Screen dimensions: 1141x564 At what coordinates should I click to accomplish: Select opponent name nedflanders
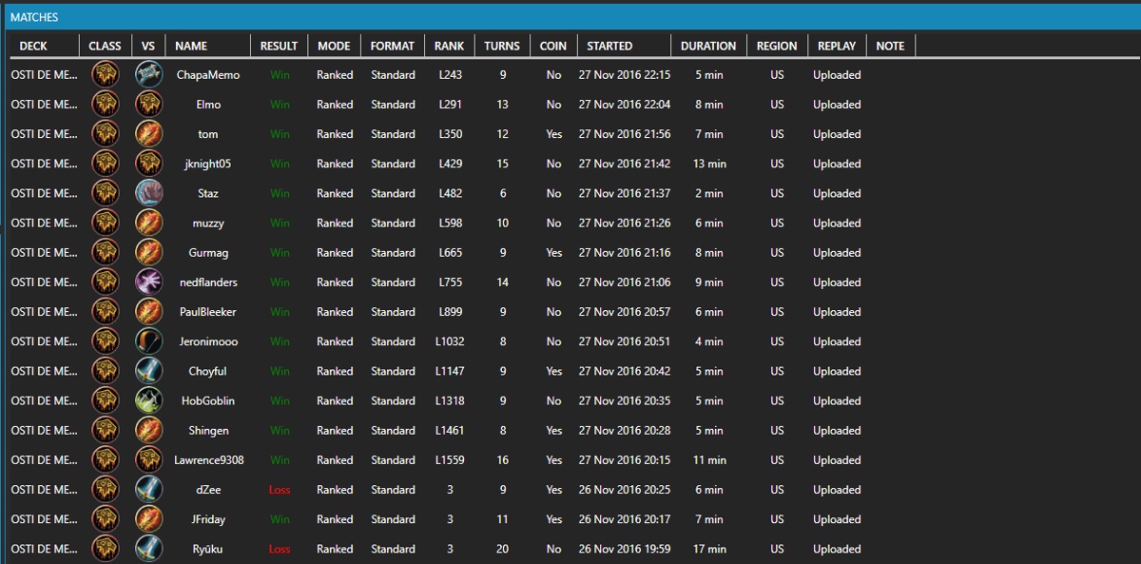(x=208, y=282)
